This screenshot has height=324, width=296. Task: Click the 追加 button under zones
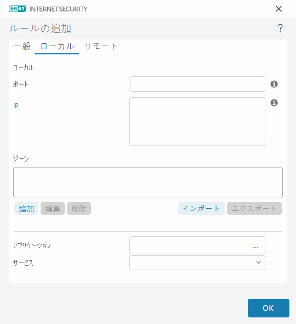(x=26, y=209)
